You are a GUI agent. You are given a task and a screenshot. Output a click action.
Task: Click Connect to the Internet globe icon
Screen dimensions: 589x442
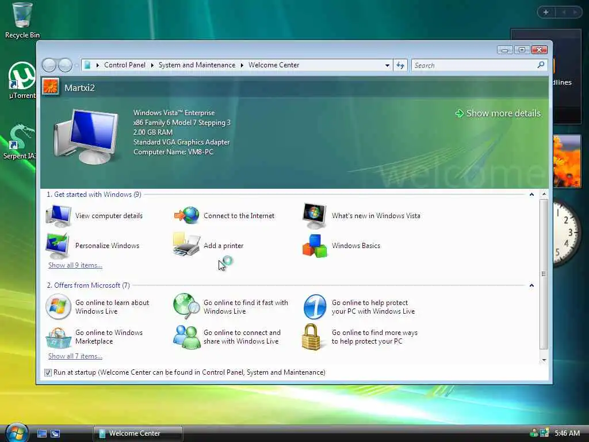click(x=187, y=215)
